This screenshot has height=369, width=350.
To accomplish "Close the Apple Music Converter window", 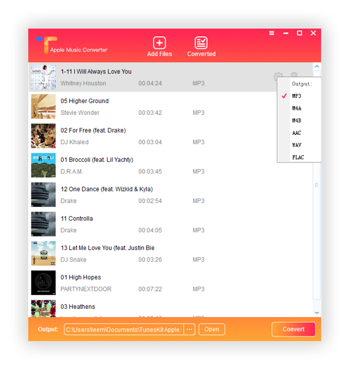I will (x=313, y=33).
